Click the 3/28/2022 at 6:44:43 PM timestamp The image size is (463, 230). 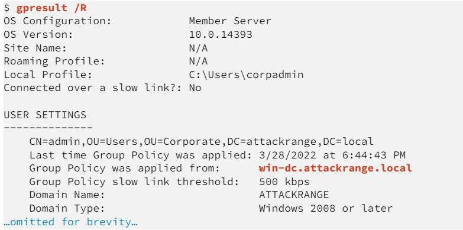click(x=332, y=155)
